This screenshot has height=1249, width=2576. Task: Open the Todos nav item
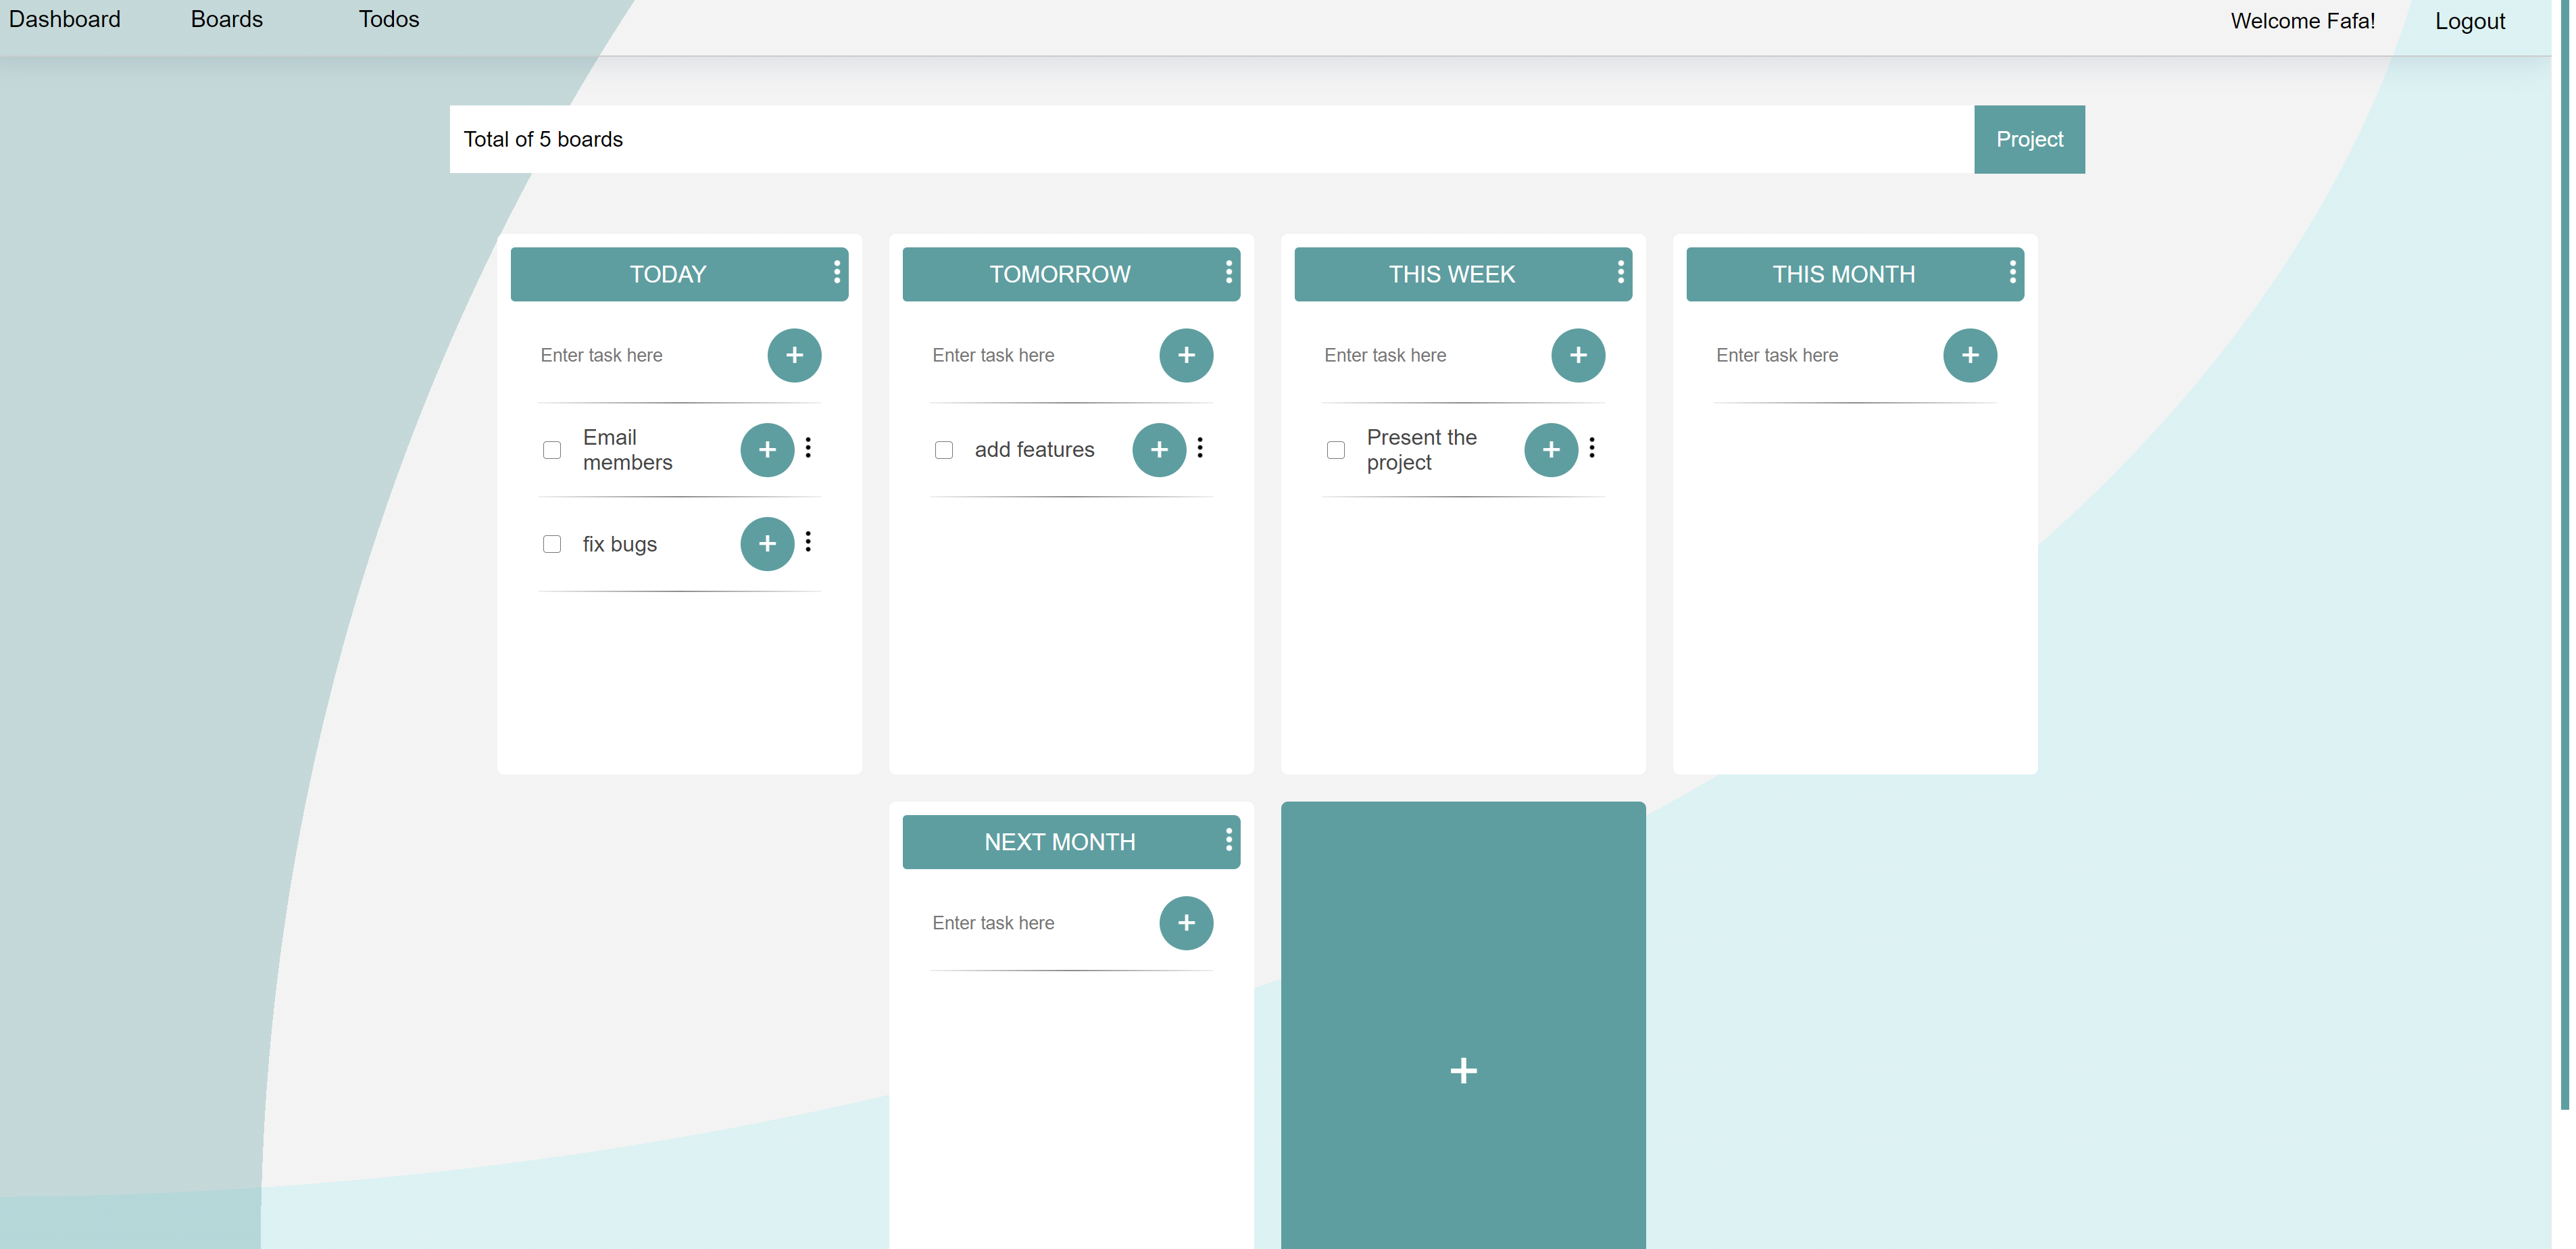[389, 20]
